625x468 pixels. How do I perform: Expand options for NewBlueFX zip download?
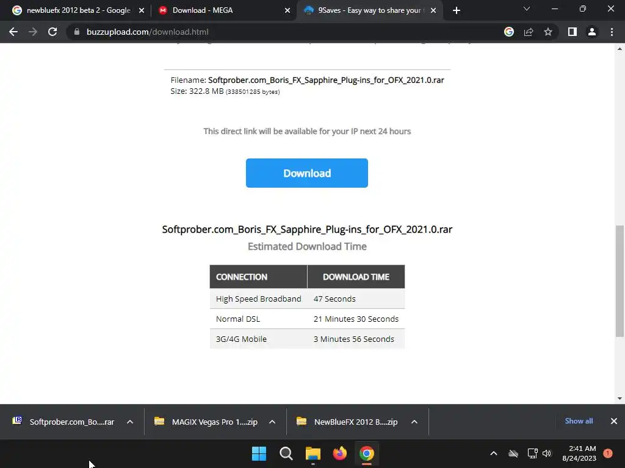(414, 422)
